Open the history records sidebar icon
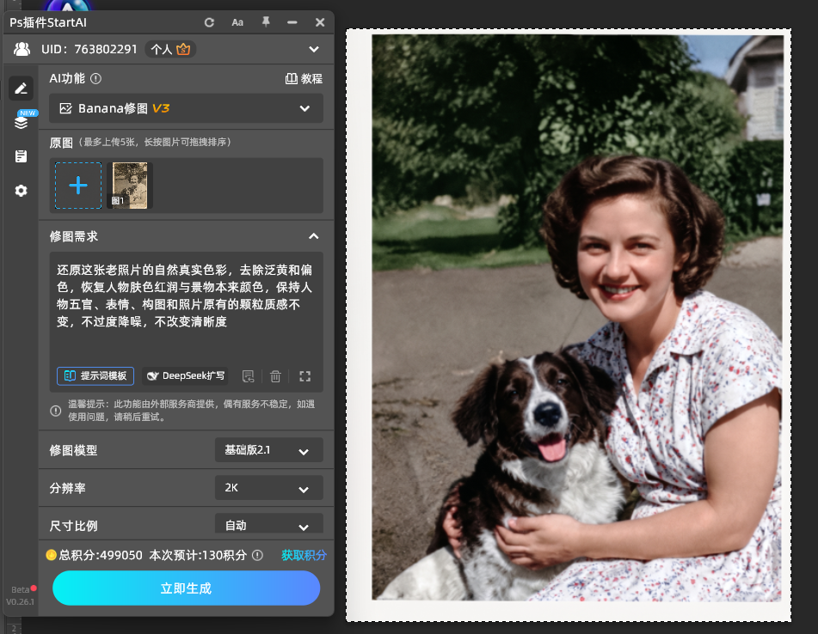Screen dimensions: 818x634 coord(21,156)
